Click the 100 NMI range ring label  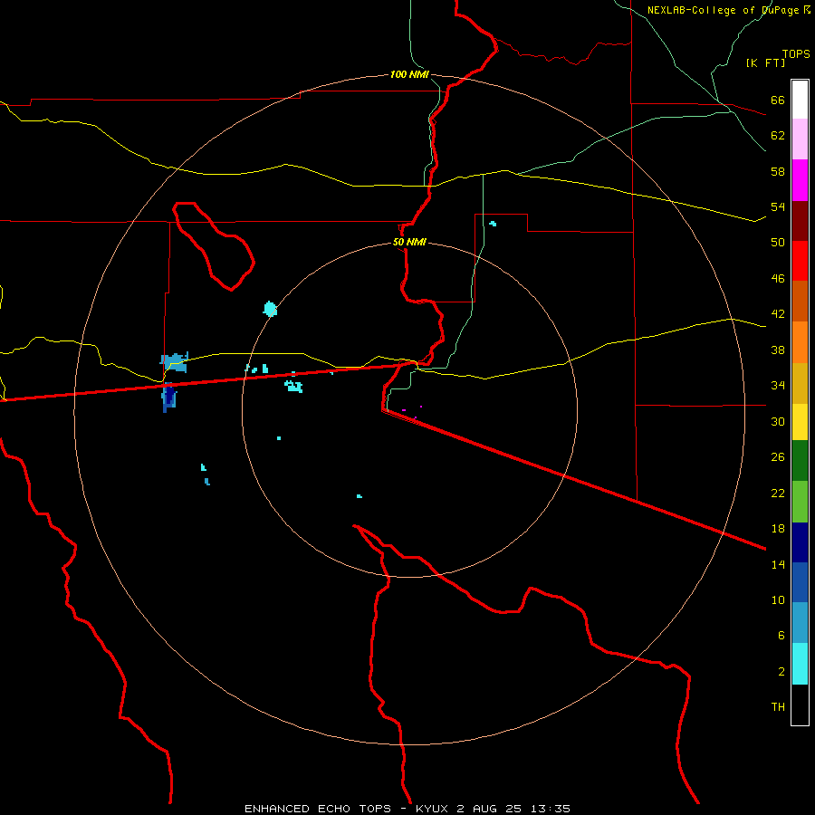click(409, 74)
